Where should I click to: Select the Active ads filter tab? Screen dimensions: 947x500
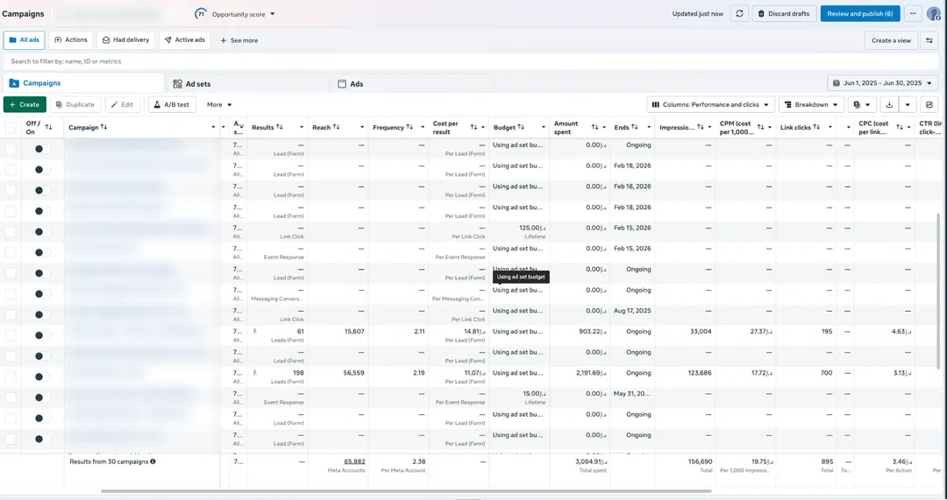pos(185,39)
